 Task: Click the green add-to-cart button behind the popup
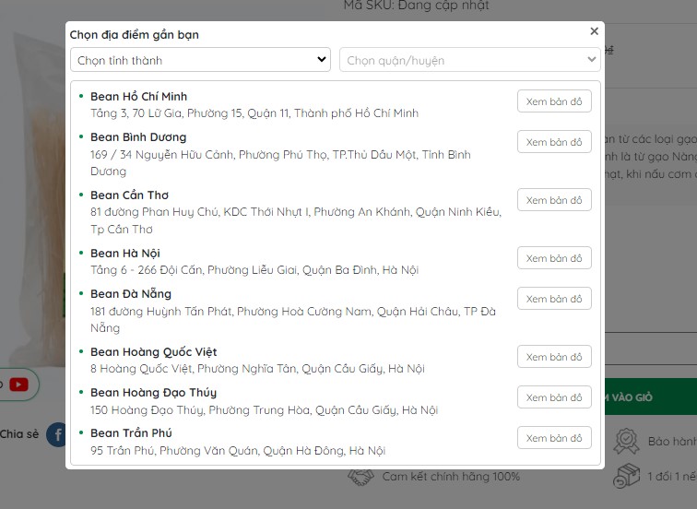(651, 397)
